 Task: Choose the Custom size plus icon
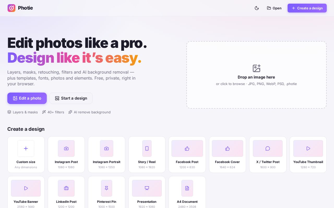coord(26,148)
